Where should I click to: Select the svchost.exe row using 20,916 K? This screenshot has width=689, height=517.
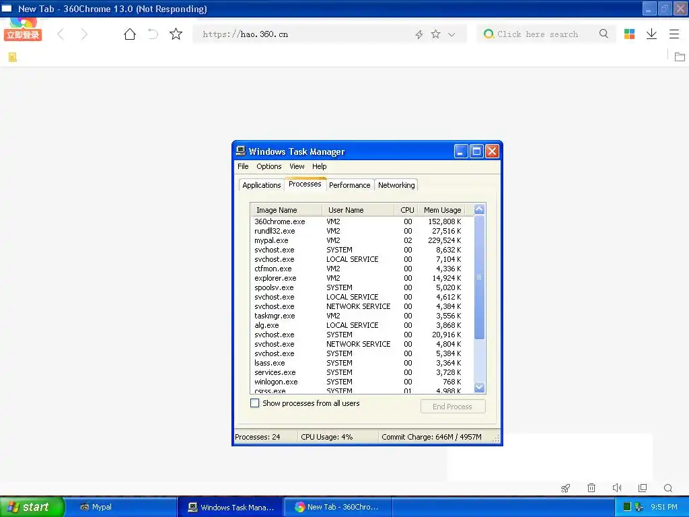tap(362, 335)
